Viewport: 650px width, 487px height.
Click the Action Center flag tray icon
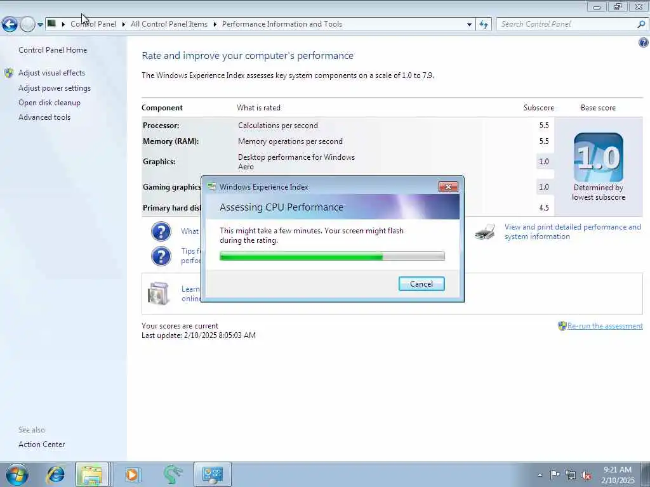tap(555, 475)
